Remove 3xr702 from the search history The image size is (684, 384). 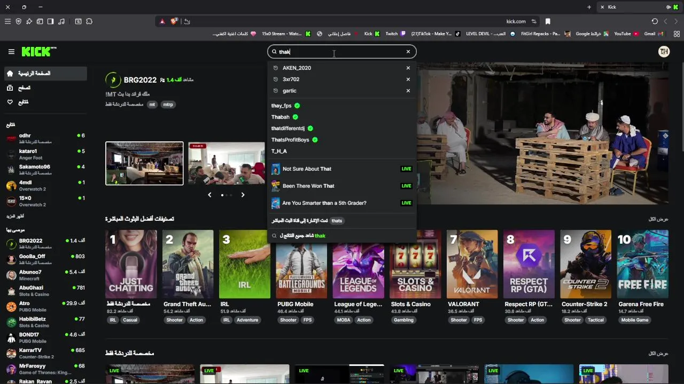click(x=408, y=79)
